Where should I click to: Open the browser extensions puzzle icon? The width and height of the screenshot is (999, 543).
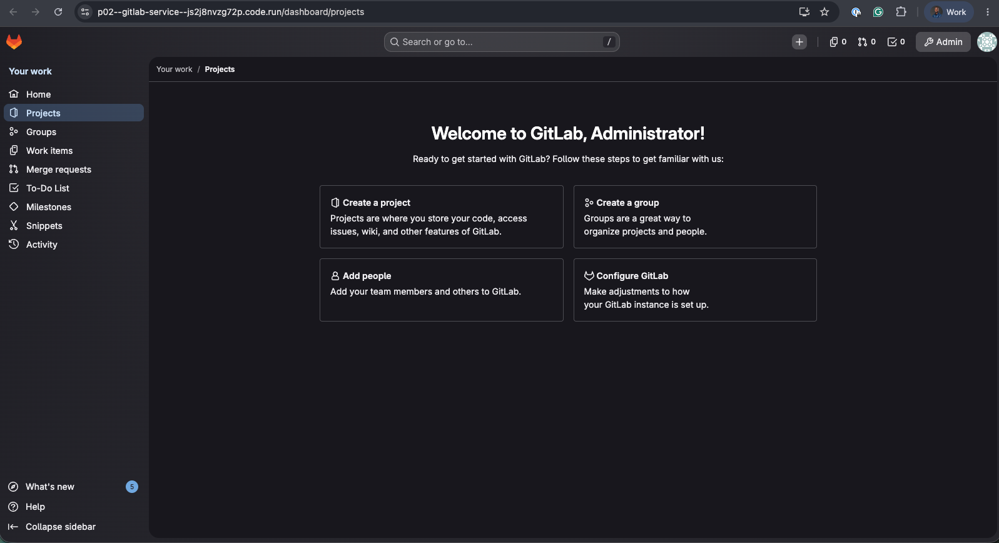[x=901, y=12]
